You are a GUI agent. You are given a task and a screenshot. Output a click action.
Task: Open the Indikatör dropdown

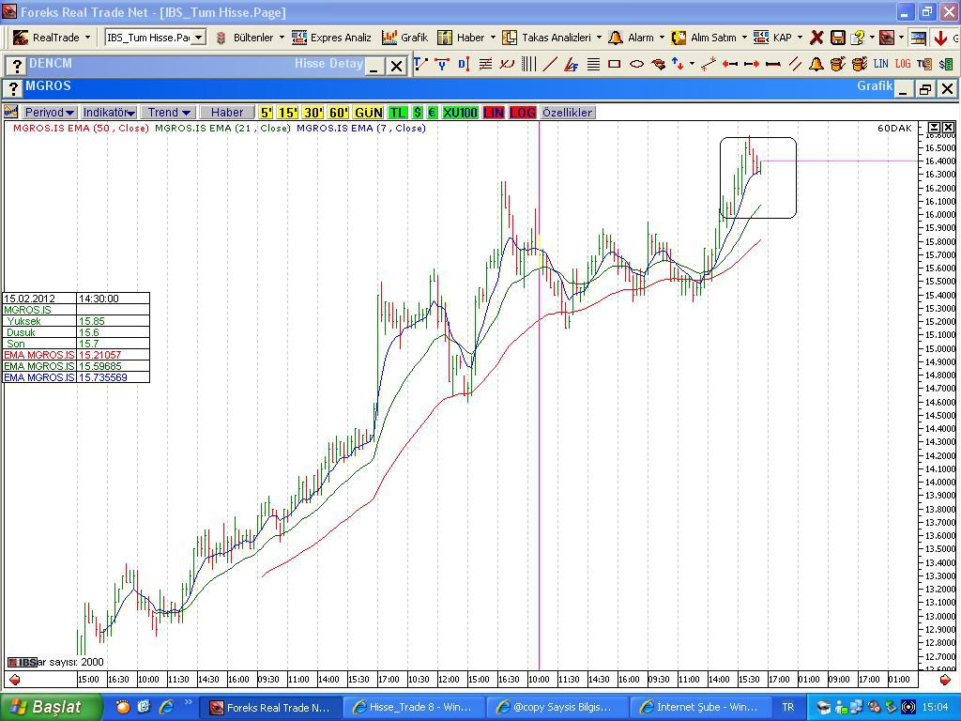point(109,113)
